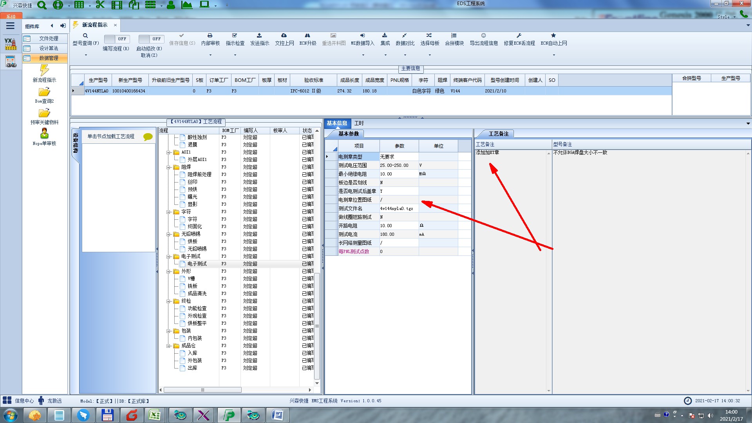Click the 修复ECN丢流程 wrench icon
This screenshot has height=423, width=752.
pyautogui.click(x=519, y=36)
